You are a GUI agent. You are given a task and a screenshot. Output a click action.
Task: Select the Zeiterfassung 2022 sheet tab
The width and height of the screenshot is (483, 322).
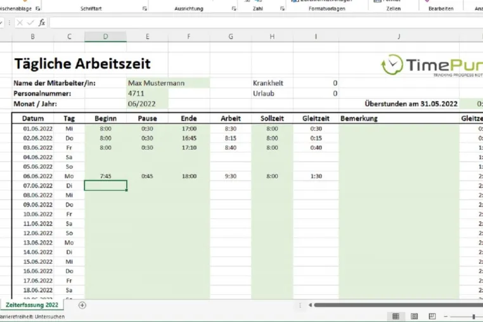32,305
